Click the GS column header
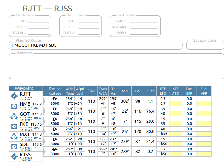The height and width of the screenshot is (165, 224). pos(138,91)
